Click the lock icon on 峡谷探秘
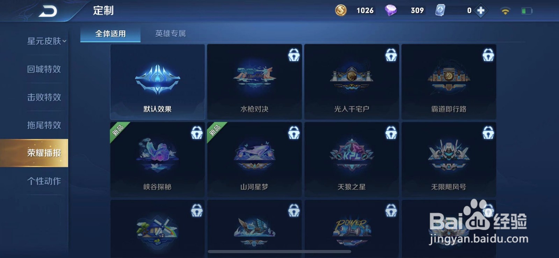This screenshot has height=258, width=559. click(197, 133)
